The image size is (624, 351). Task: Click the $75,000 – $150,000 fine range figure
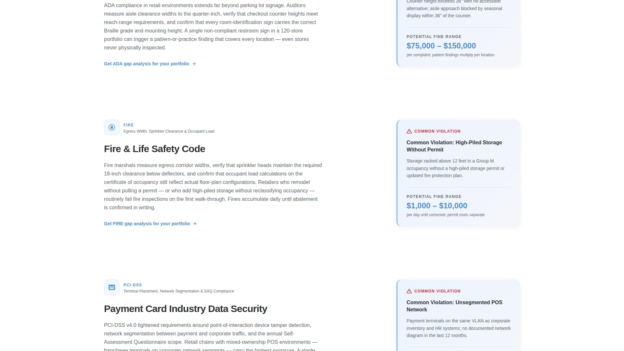tap(441, 45)
